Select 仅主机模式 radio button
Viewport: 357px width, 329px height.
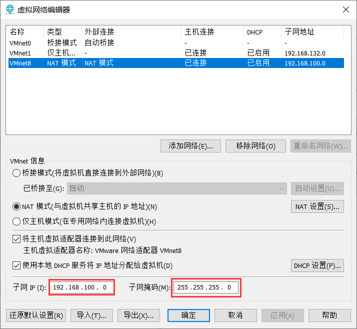click(16, 221)
